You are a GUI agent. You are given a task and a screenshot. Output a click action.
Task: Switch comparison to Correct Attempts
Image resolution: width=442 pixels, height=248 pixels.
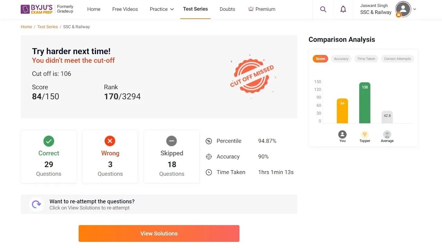point(397,59)
